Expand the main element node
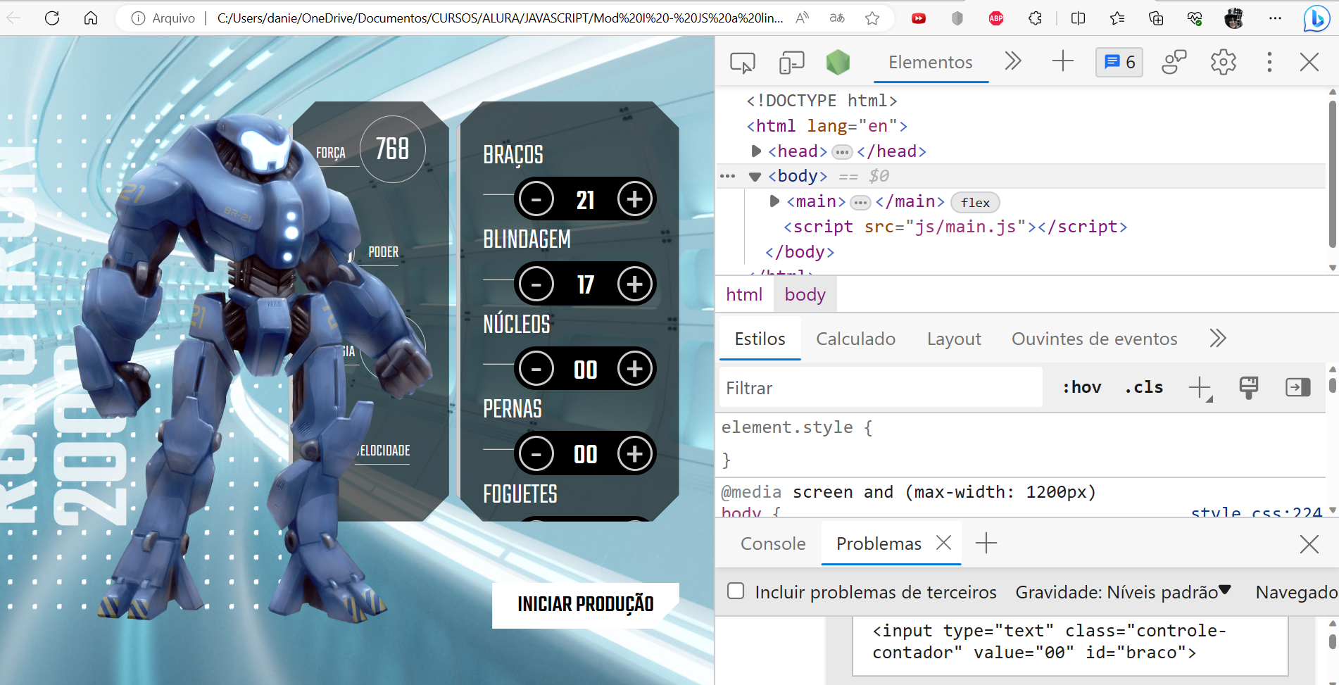 pos(774,201)
